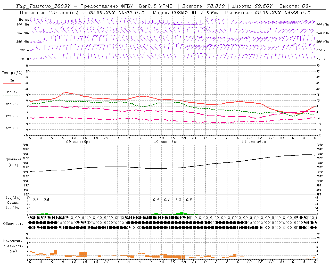Click the 'Облачность' cloud cover label
Screen dimensions: 330x264
click(13, 224)
